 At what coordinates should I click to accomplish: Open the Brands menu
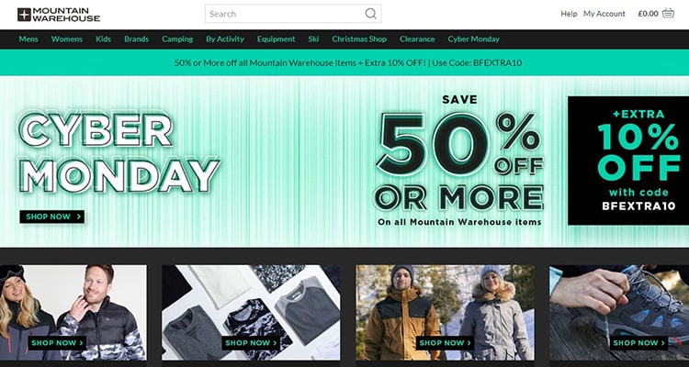(136, 39)
